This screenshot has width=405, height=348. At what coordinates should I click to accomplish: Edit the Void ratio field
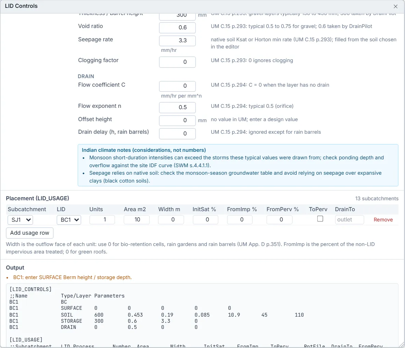177,28
